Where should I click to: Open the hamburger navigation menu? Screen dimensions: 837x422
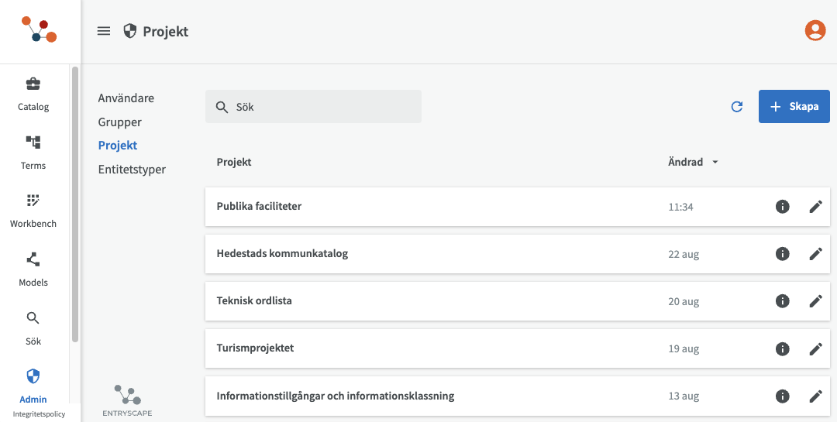click(x=104, y=31)
